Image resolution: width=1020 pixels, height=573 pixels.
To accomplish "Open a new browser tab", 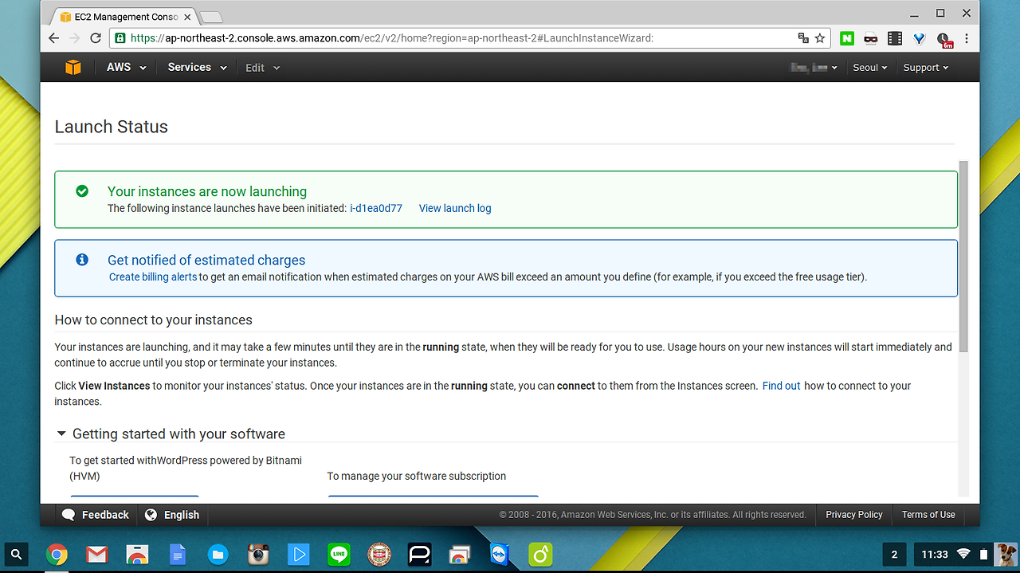I will coord(210,17).
